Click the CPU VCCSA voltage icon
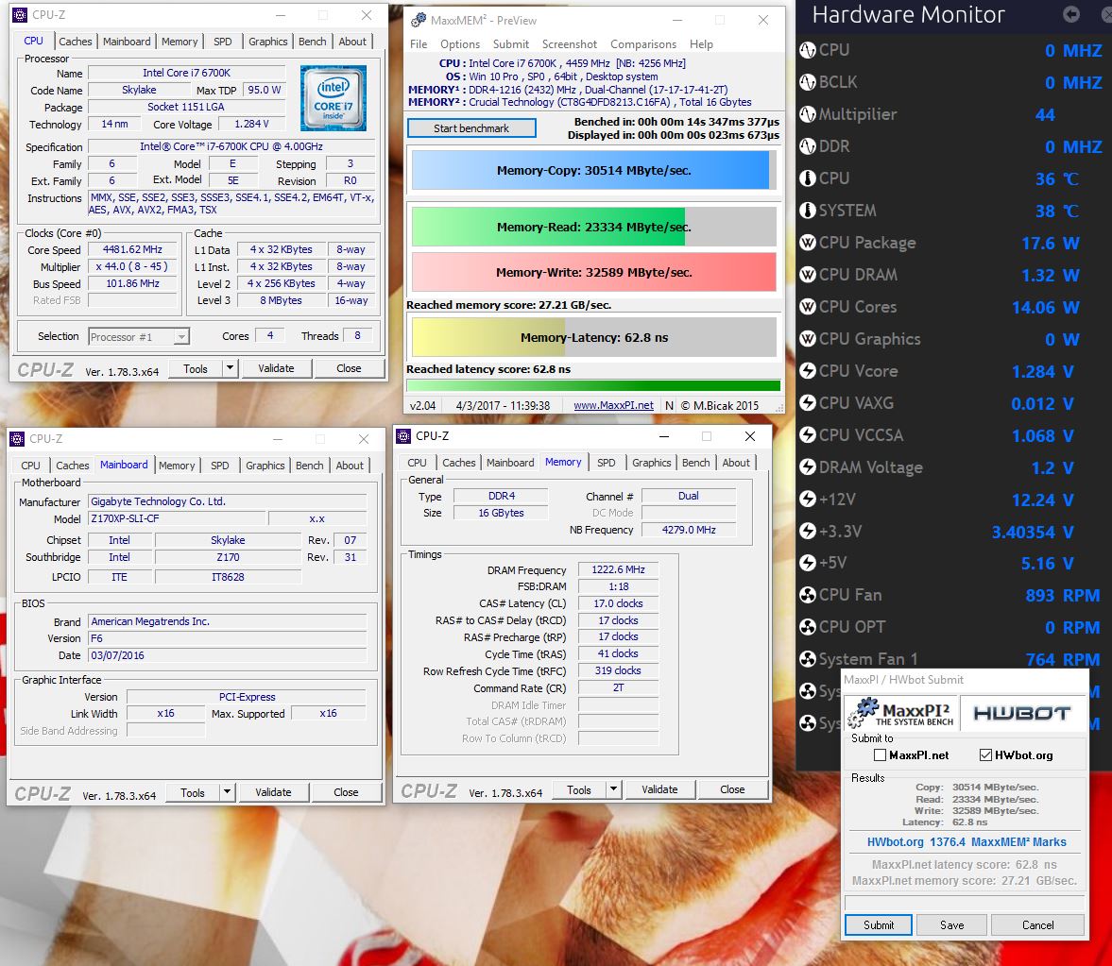Image resolution: width=1112 pixels, height=966 pixels. 808,435
